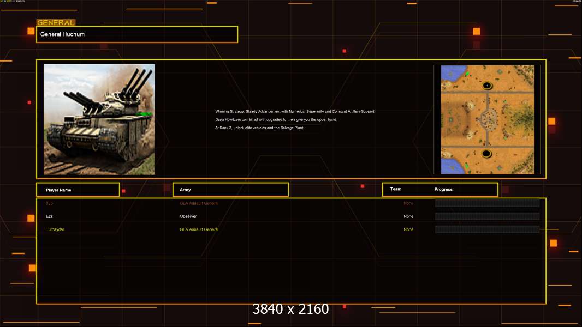Click the loading progress bar for Tur*aydar

487,229
